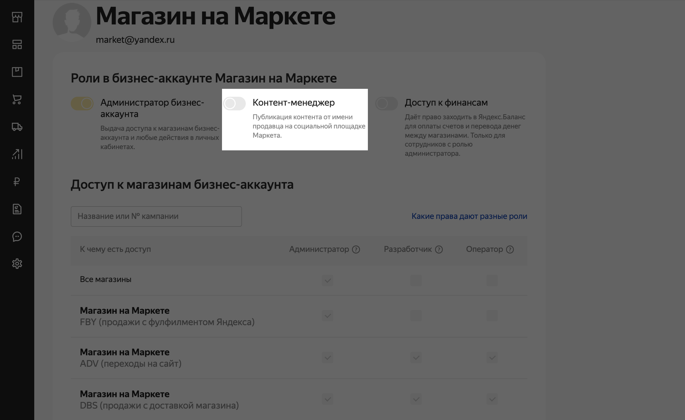
Task: Click the ruble finance sidebar icon
Action: point(17,181)
